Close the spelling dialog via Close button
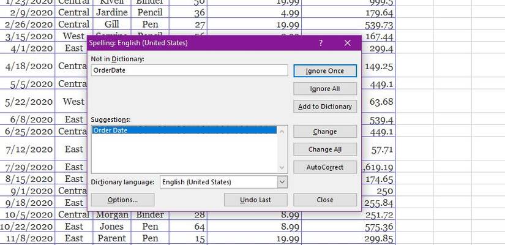Screen dimensions: 505x245 (324, 200)
